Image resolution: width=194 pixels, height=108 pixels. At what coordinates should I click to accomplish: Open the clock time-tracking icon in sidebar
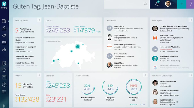[x=4, y=85]
